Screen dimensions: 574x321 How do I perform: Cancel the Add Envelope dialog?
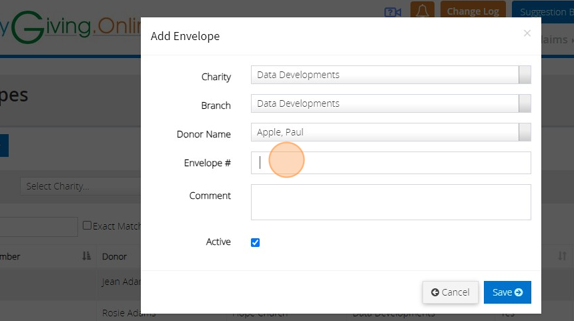450,292
